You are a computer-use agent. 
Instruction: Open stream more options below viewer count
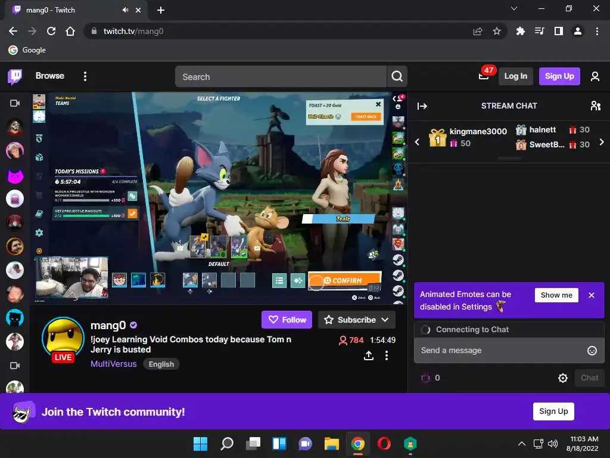pos(386,355)
